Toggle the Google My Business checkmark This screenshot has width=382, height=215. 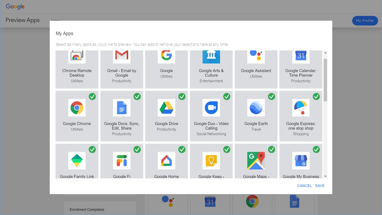click(316, 150)
